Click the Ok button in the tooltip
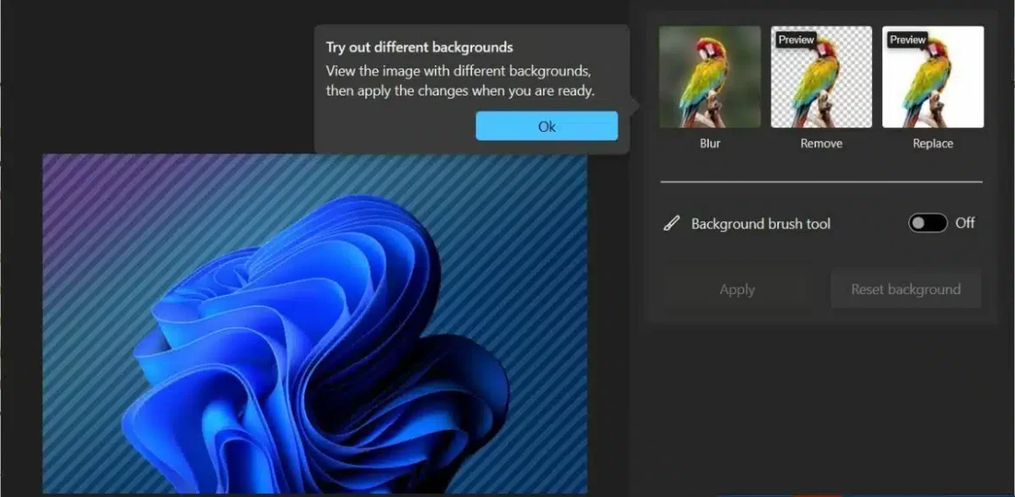The image size is (1015, 497). click(x=547, y=126)
